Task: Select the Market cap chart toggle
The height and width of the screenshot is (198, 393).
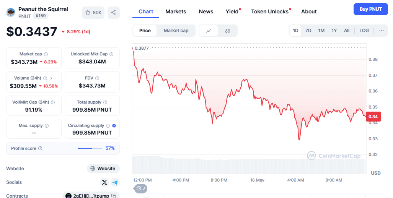Action: click(176, 31)
